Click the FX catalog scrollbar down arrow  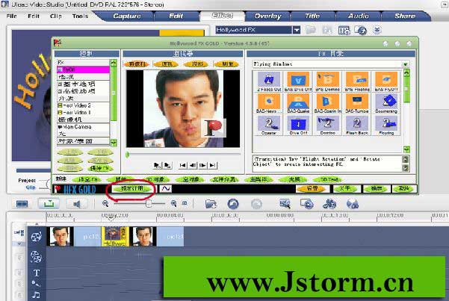coord(406,149)
